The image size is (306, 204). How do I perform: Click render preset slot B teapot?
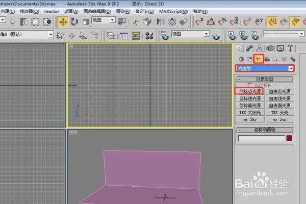243,36
